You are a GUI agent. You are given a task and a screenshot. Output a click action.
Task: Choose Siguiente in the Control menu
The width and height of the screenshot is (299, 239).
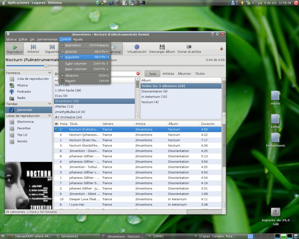[85, 57]
